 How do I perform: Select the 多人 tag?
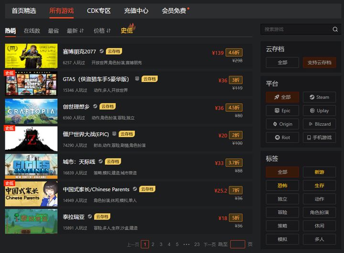click(319, 239)
